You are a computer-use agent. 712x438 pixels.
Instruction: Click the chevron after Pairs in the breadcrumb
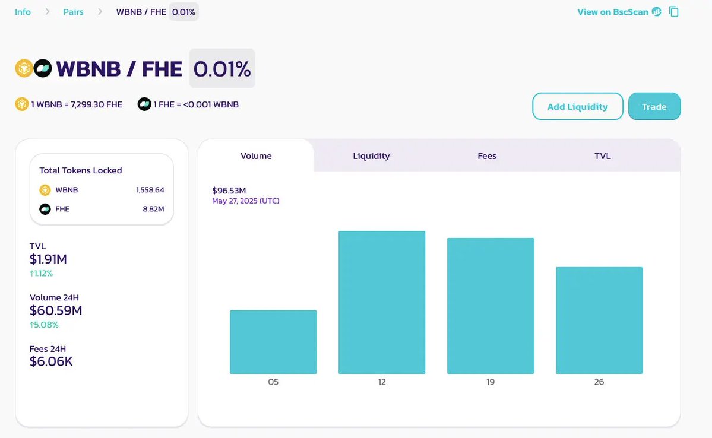tap(100, 12)
